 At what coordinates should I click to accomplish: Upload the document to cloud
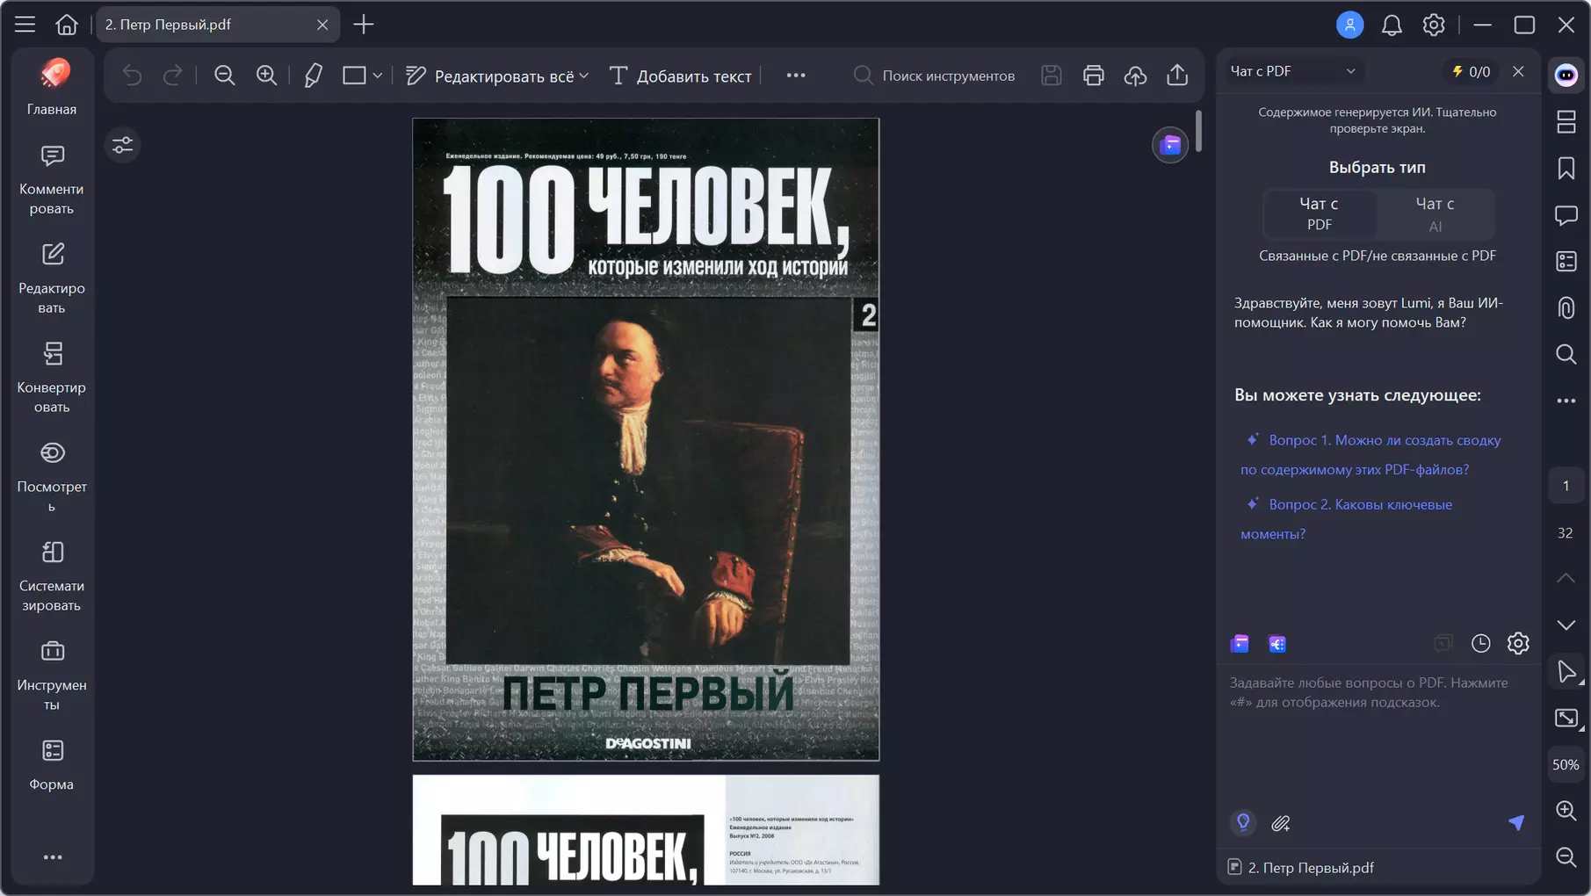pyautogui.click(x=1136, y=76)
